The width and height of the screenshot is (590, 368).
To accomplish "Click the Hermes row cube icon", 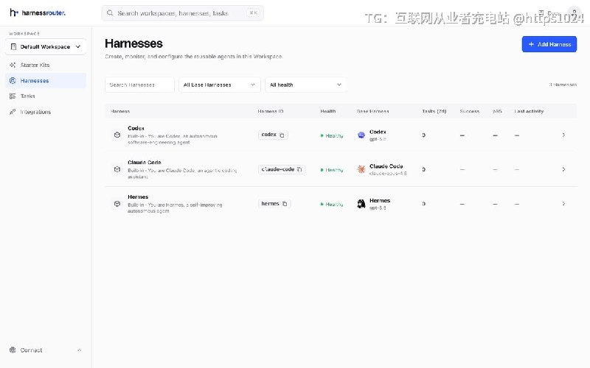I will pyautogui.click(x=117, y=204).
